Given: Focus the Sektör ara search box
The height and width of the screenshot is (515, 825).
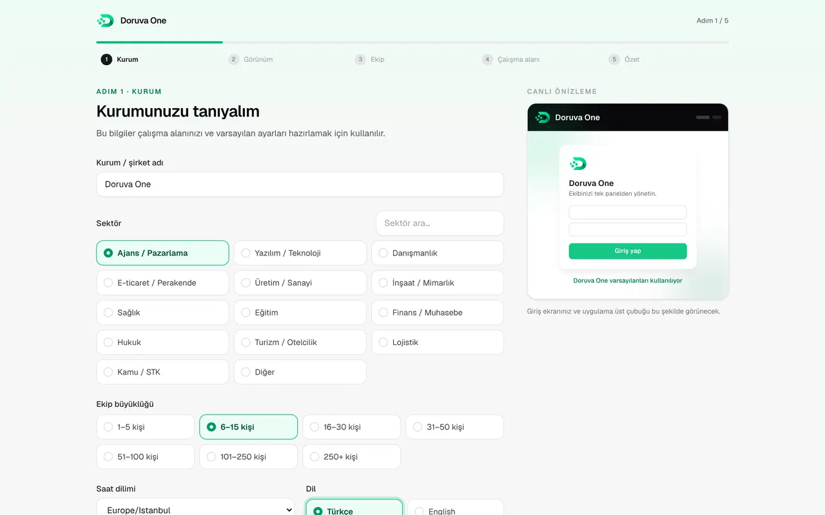Looking at the screenshot, I should coord(440,223).
